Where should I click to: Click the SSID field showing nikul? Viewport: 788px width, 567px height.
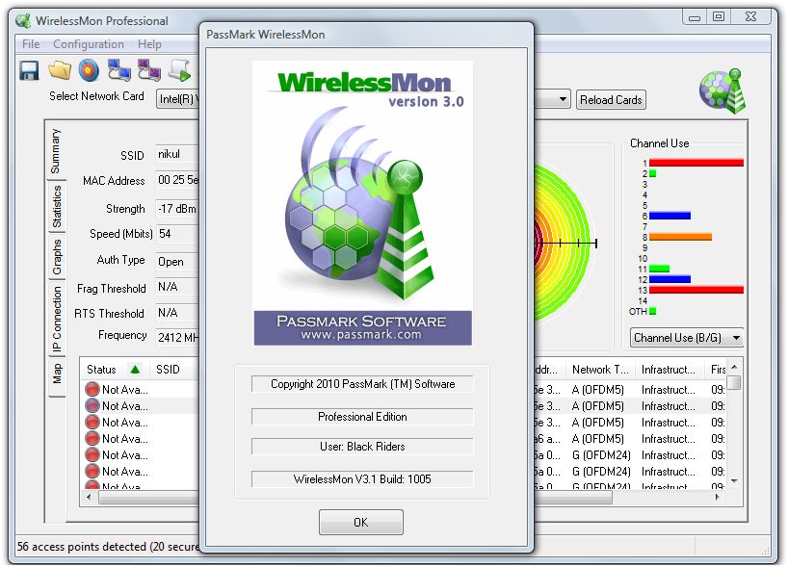tap(177, 154)
